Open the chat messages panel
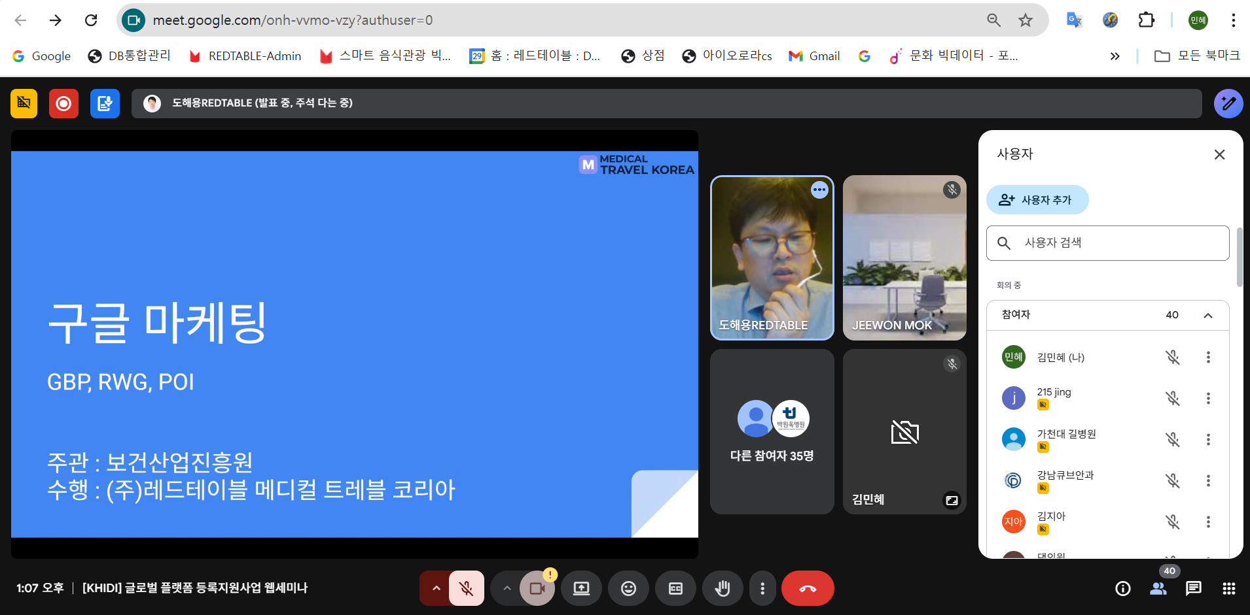The image size is (1250, 615). pyautogui.click(x=1193, y=588)
